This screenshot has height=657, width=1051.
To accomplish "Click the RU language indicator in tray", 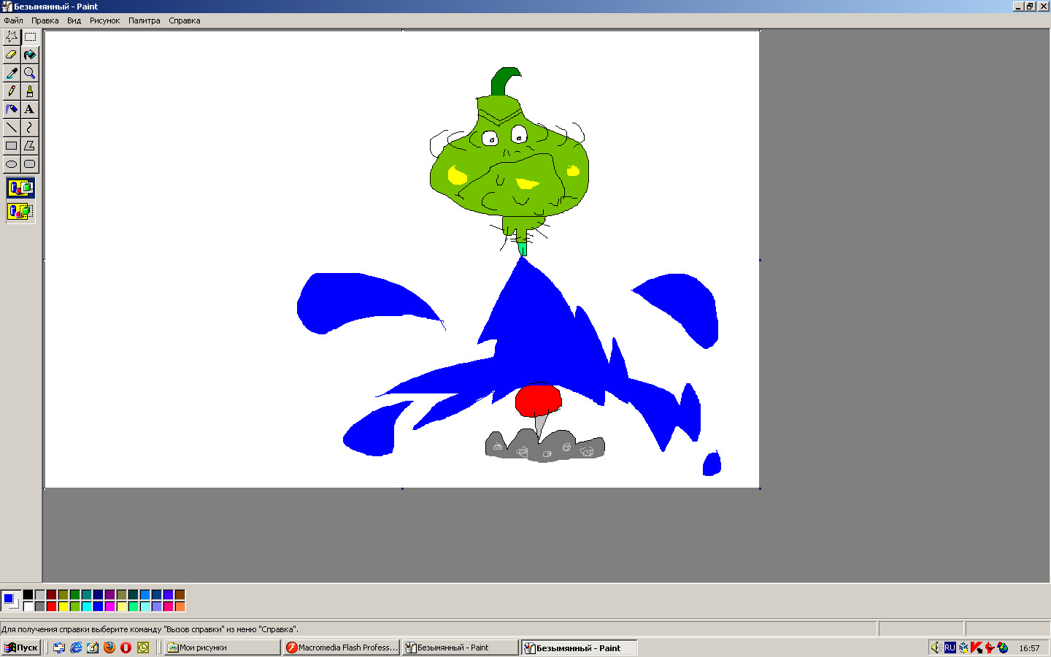I will pyautogui.click(x=950, y=648).
